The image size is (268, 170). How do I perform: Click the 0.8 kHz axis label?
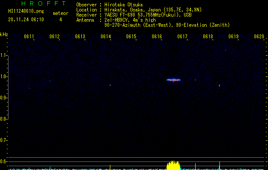tap(3, 119)
